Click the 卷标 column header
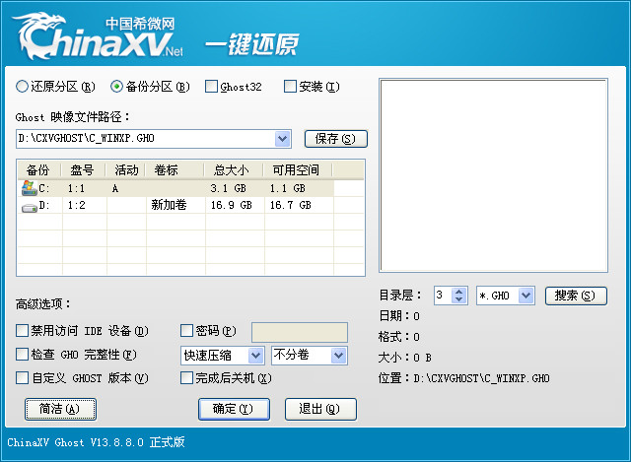Screen dimensions: 631x462 coord(175,170)
